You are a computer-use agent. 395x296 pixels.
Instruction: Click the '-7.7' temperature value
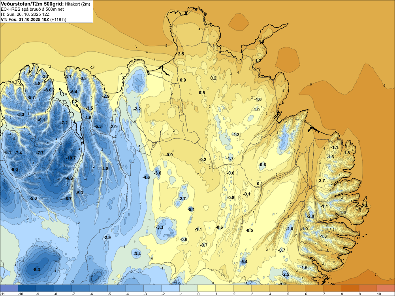(40, 153)
